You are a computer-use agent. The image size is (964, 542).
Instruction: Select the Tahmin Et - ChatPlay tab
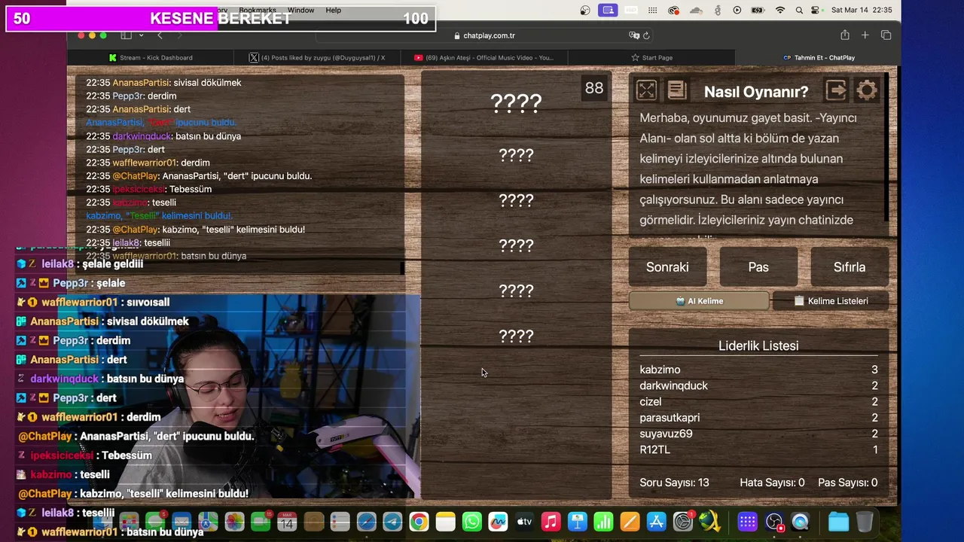pyautogui.click(x=819, y=57)
